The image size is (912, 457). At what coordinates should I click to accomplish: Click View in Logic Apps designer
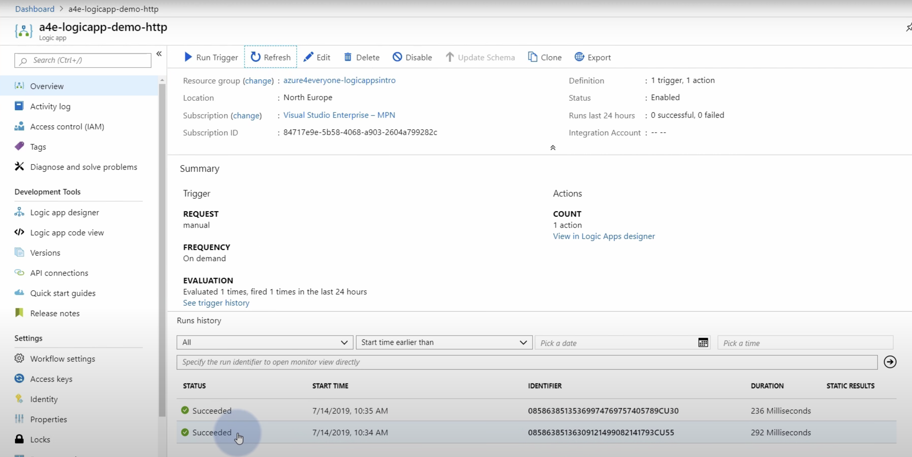click(604, 236)
